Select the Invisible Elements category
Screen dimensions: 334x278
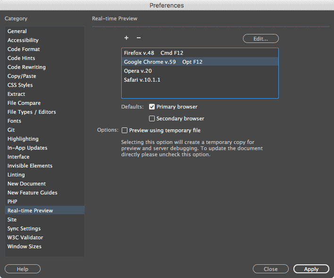30,166
